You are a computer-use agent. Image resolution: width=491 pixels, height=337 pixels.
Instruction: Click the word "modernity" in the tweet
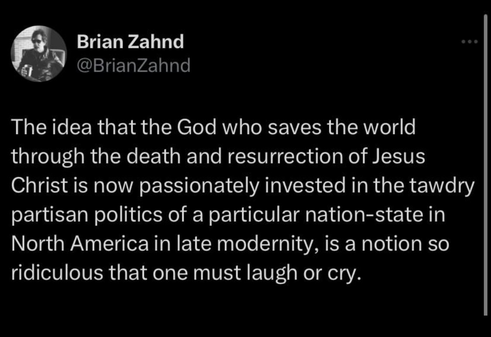click(265, 244)
